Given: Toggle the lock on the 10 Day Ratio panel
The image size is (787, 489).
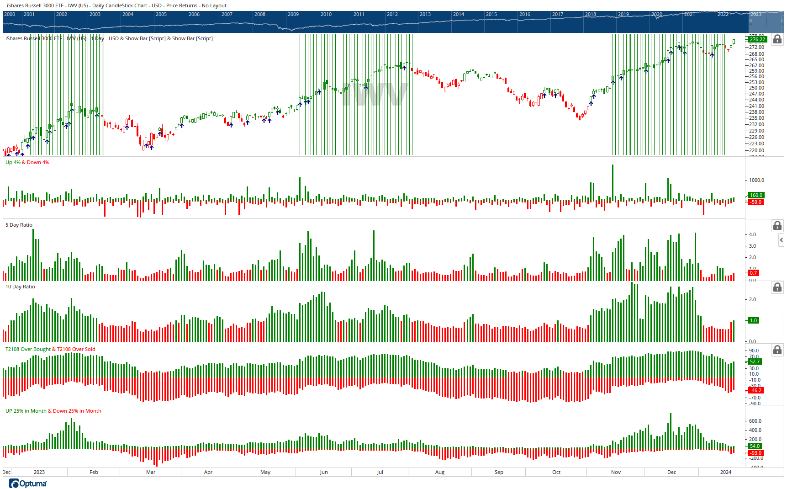Looking at the screenshot, I should click(x=777, y=287).
